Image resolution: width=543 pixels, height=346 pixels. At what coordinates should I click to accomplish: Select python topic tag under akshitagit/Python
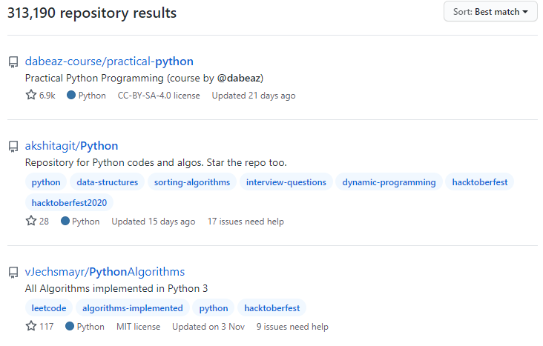(46, 182)
